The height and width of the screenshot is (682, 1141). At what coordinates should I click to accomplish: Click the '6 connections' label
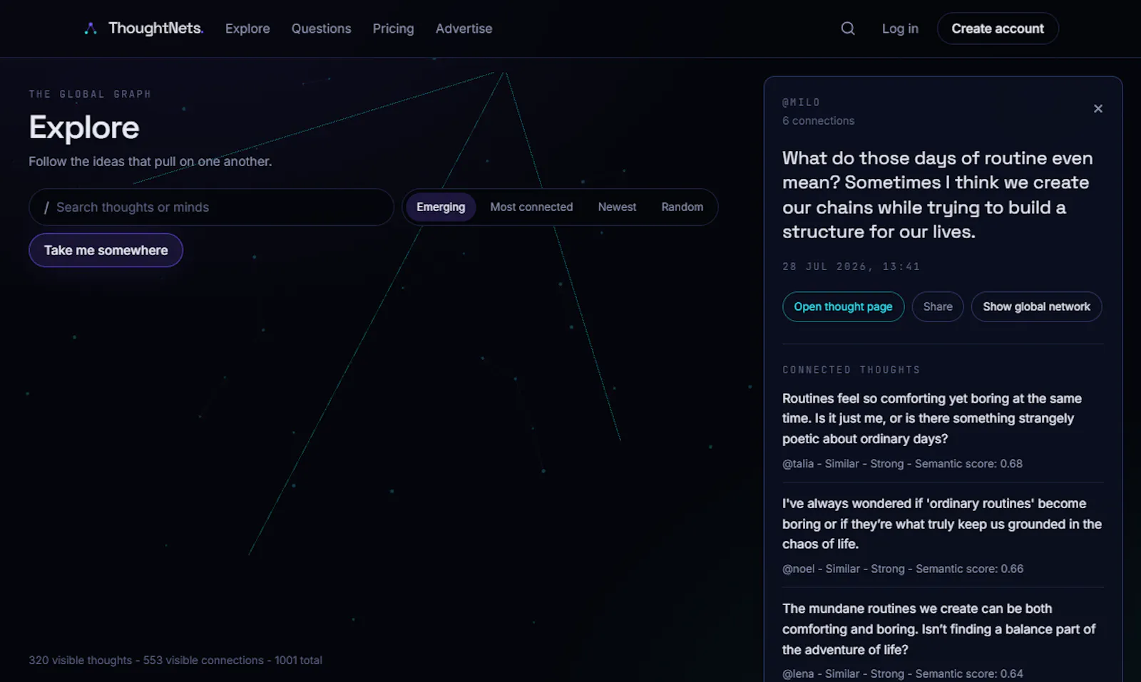(x=818, y=120)
